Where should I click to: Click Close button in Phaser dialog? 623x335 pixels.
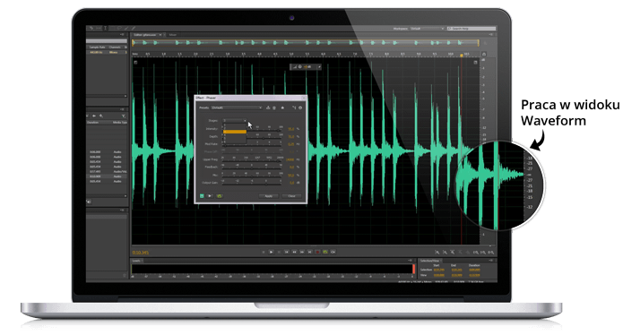tap(291, 196)
